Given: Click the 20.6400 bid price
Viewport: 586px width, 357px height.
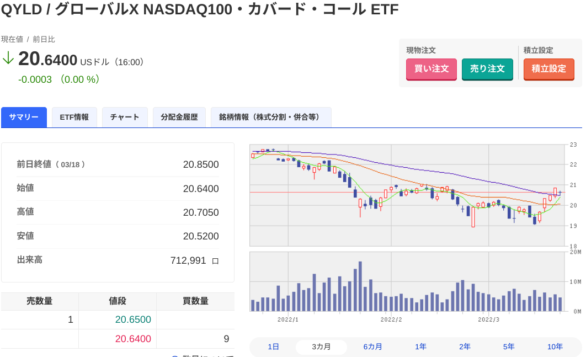Looking at the screenshot, I should (x=133, y=339).
